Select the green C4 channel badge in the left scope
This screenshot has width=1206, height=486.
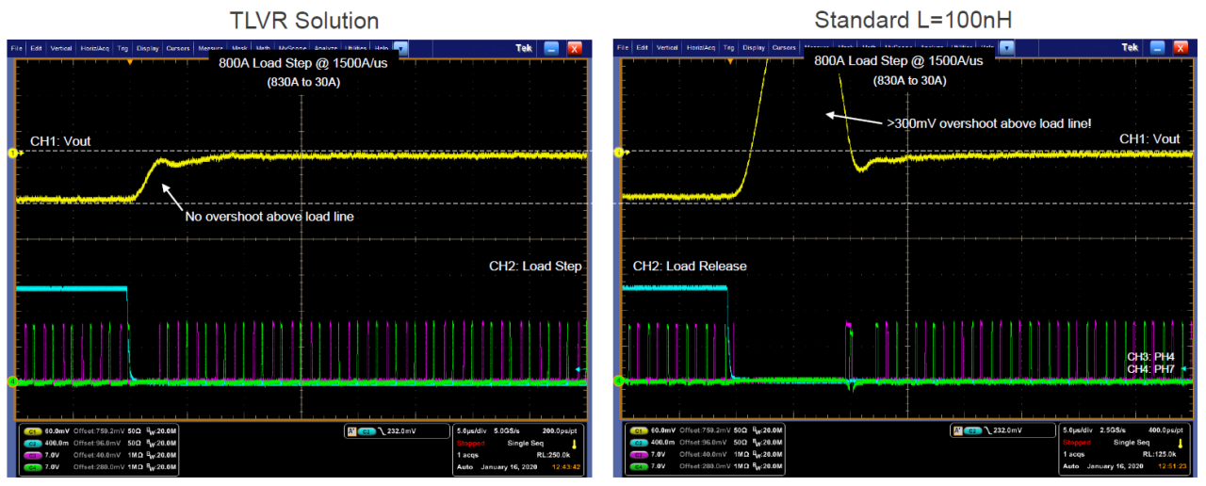(31, 466)
